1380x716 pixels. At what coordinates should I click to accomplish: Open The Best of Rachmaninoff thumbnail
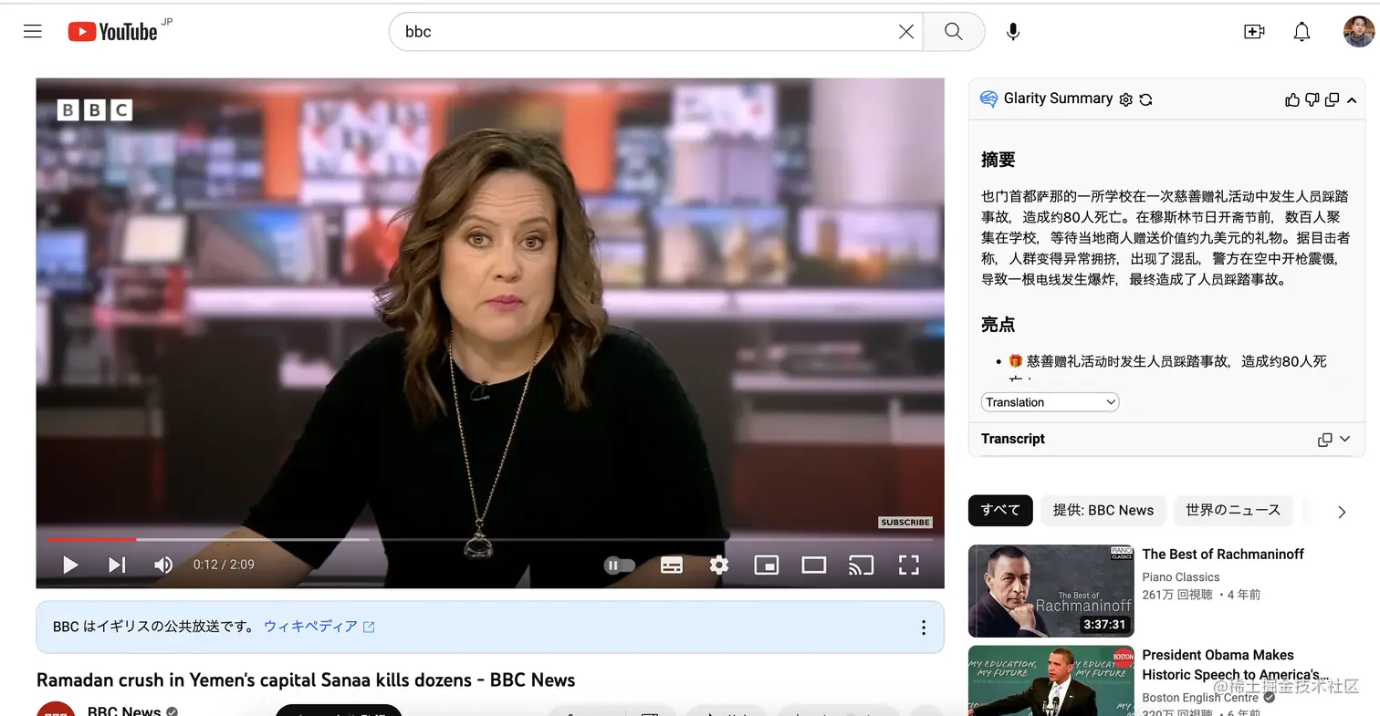click(x=1051, y=591)
